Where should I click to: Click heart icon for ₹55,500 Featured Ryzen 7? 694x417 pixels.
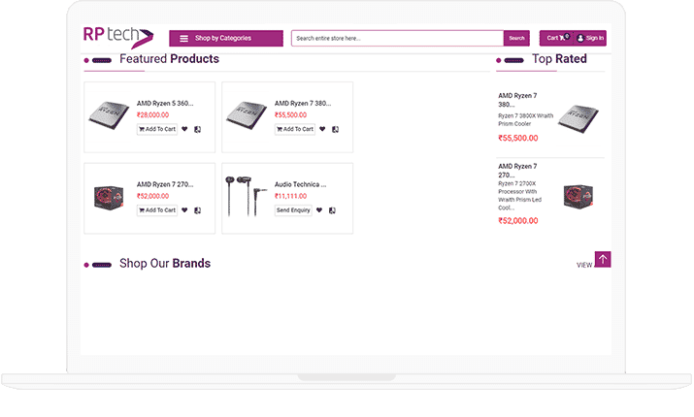[322, 129]
